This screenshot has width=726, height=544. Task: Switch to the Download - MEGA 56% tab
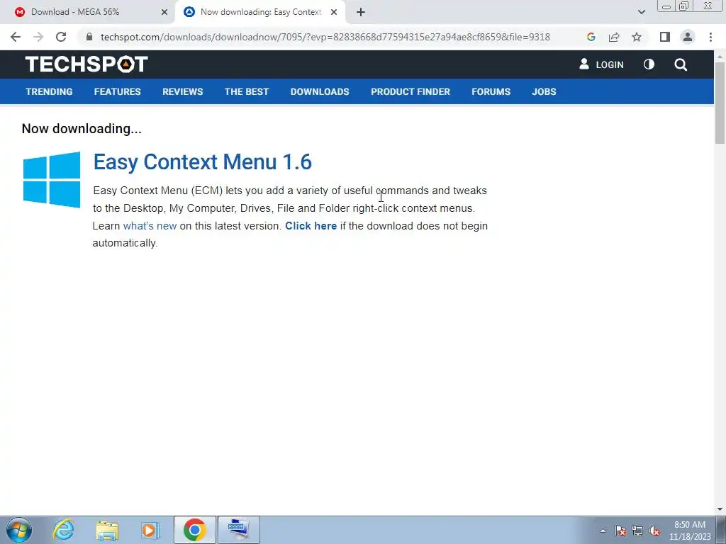click(x=87, y=13)
